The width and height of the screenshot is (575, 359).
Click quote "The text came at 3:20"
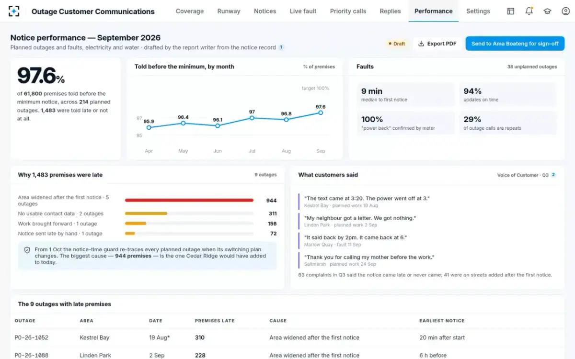(x=368, y=198)
